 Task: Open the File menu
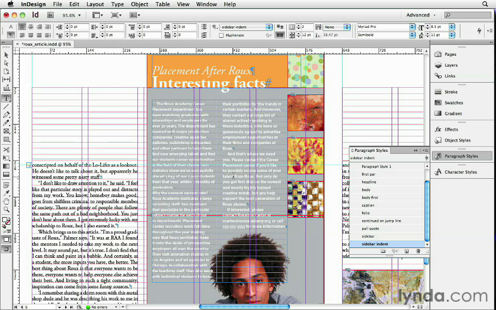click(x=57, y=4)
